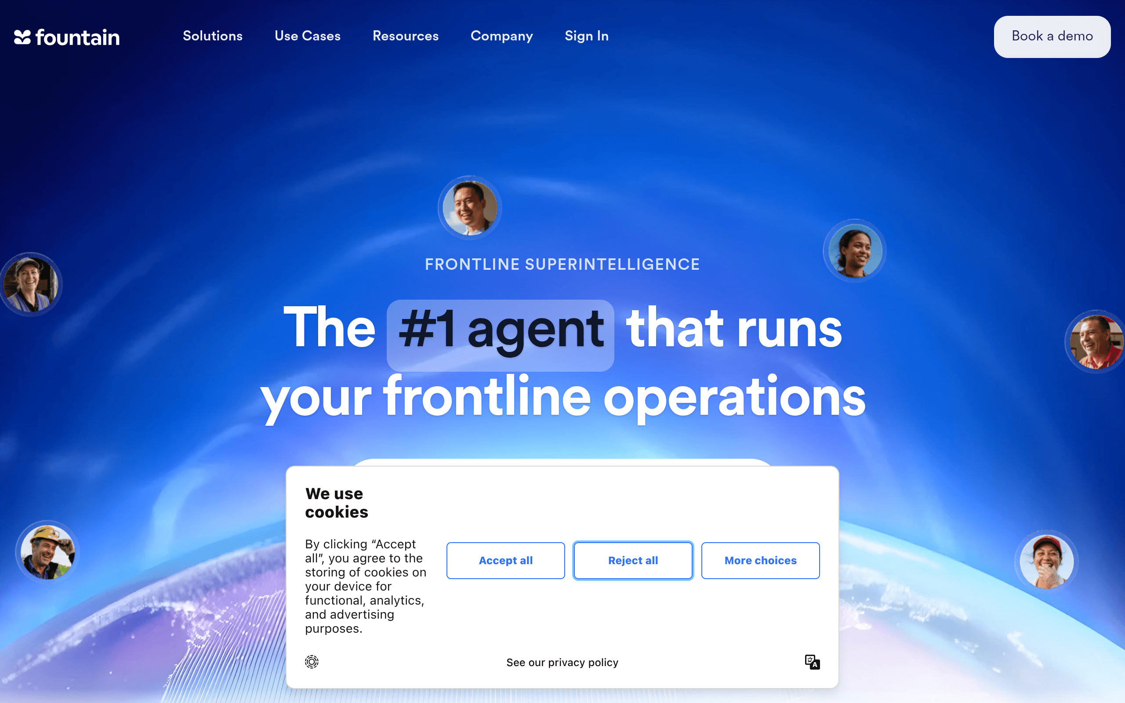
Task: Open the Company menu
Action: tap(501, 36)
